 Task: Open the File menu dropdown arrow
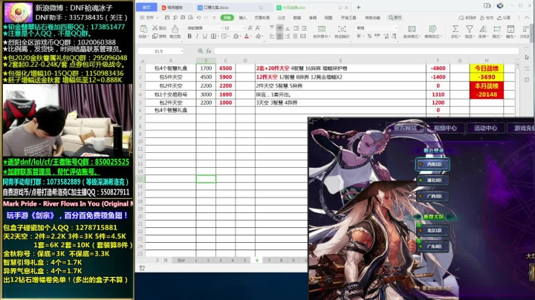(x=158, y=17)
